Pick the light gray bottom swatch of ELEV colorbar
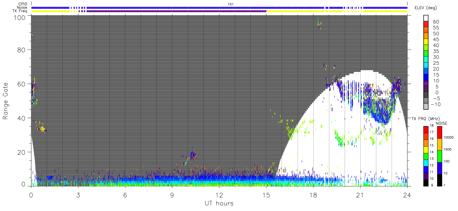This screenshot has height=211, width=458. click(426, 106)
